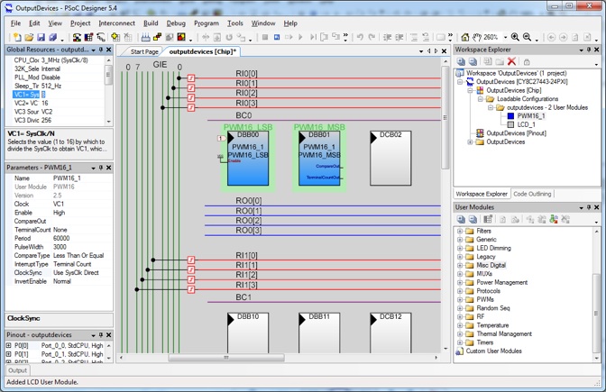Click the Zoom In magnifier icon
Screen dimensions: 606x392
click(x=515, y=37)
